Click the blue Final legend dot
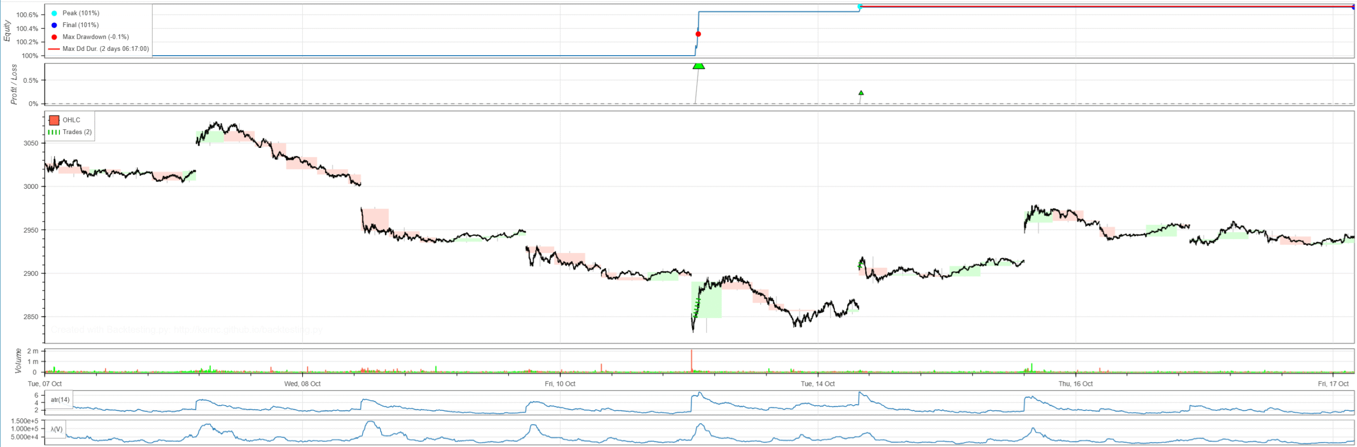 click(x=54, y=25)
